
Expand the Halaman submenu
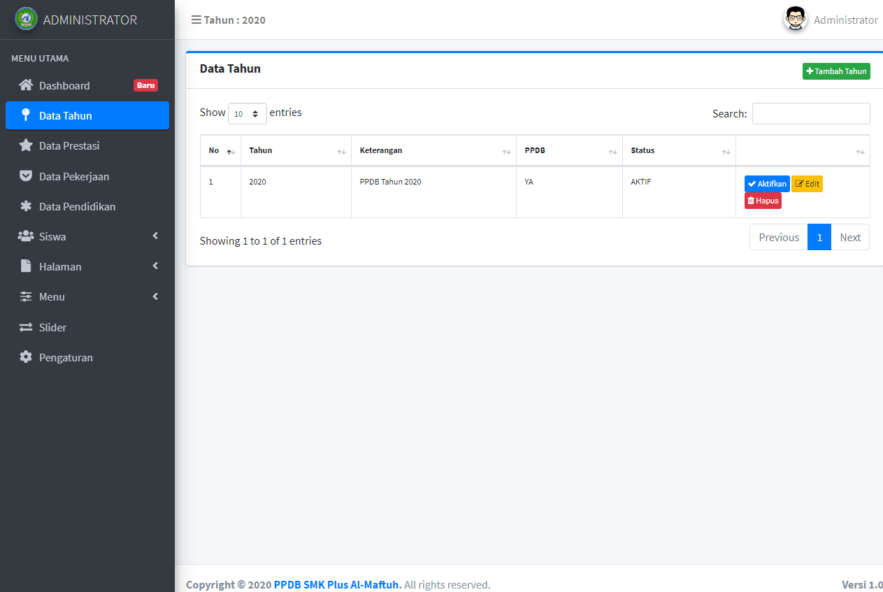87,266
